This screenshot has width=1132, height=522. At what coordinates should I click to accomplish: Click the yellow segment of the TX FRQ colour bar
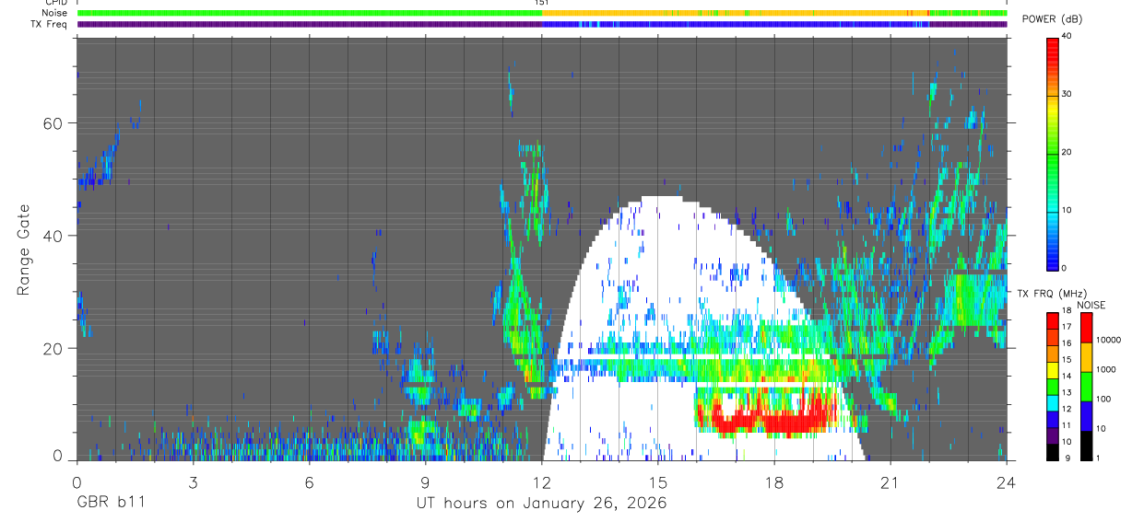click(x=1053, y=370)
